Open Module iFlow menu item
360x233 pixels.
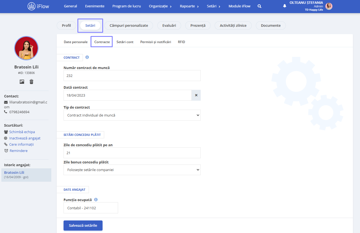(239, 6)
